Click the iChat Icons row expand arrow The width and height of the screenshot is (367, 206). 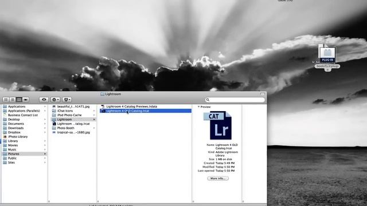pyautogui.click(x=94, y=110)
